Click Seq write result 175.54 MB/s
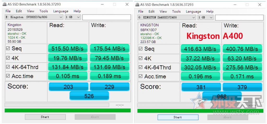Image resolution: width=267 pixels, height=124 pixels. pyautogui.click(x=110, y=48)
